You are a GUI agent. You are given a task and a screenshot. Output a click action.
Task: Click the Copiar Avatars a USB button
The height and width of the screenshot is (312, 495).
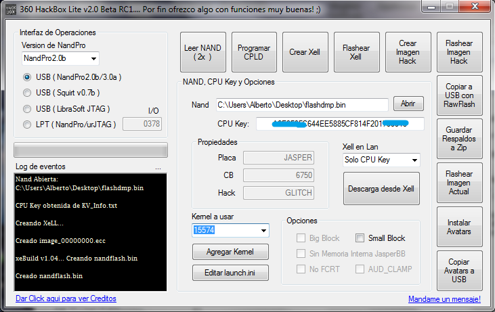(x=460, y=271)
